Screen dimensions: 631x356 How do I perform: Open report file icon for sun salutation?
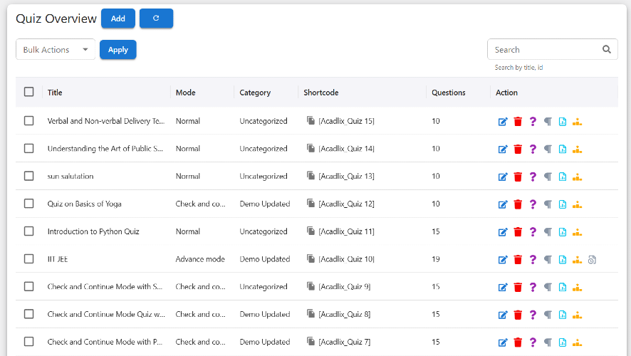(x=563, y=177)
